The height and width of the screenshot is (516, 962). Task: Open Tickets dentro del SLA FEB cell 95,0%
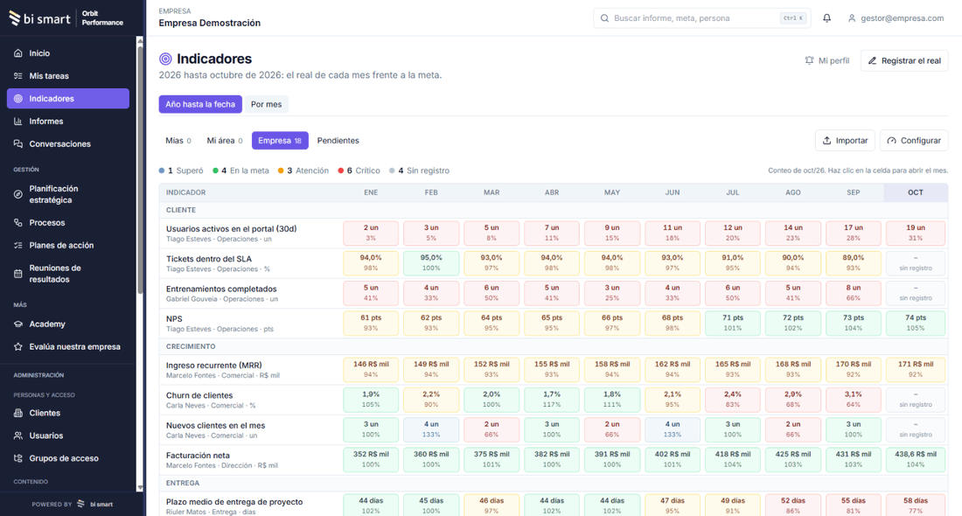click(431, 263)
